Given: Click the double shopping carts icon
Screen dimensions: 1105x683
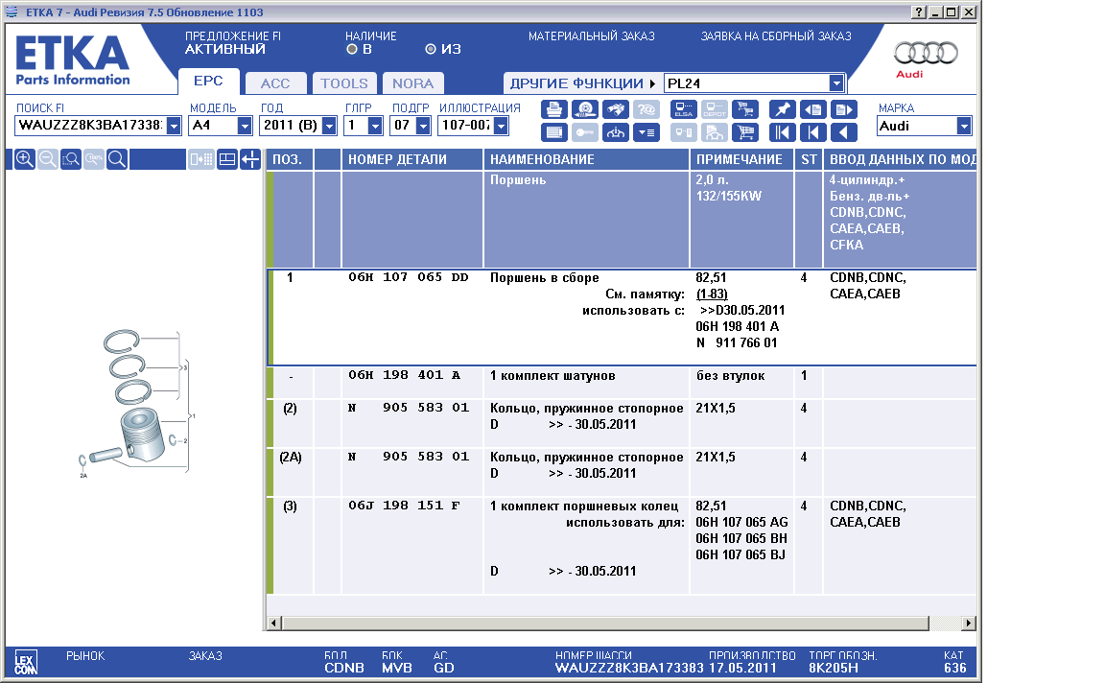Looking at the screenshot, I should pyautogui.click(x=745, y=110).
